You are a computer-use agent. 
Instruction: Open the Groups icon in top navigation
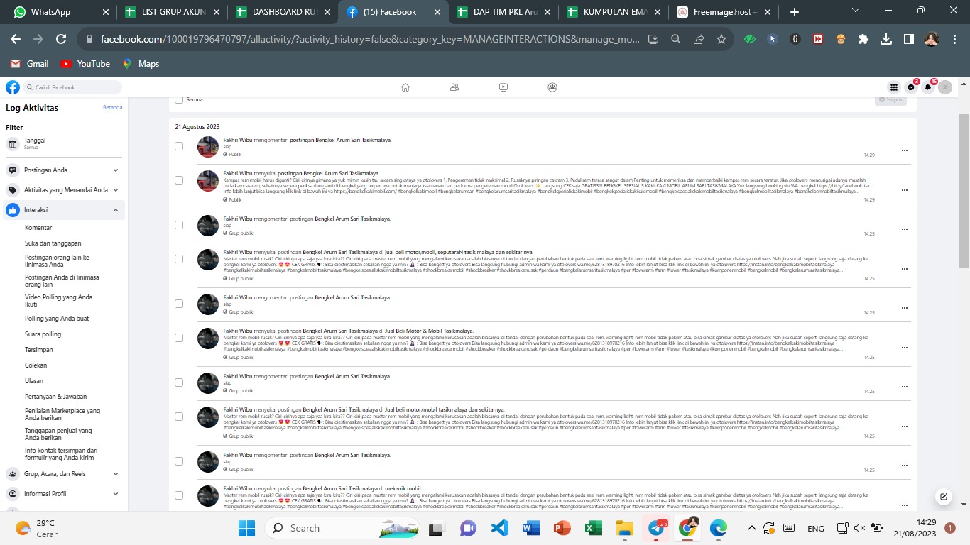[x=552, y=87]
